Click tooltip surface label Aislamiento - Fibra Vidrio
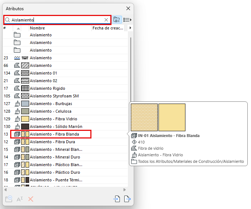The height and width of the screenshot is (209, 251). tap(160, 155)
